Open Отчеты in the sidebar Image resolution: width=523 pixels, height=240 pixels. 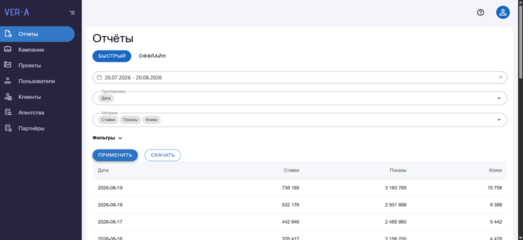(37, 34)
